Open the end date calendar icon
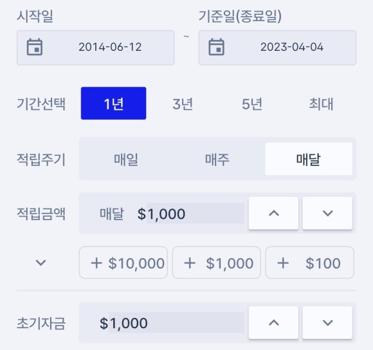 [x=217, y=47]
